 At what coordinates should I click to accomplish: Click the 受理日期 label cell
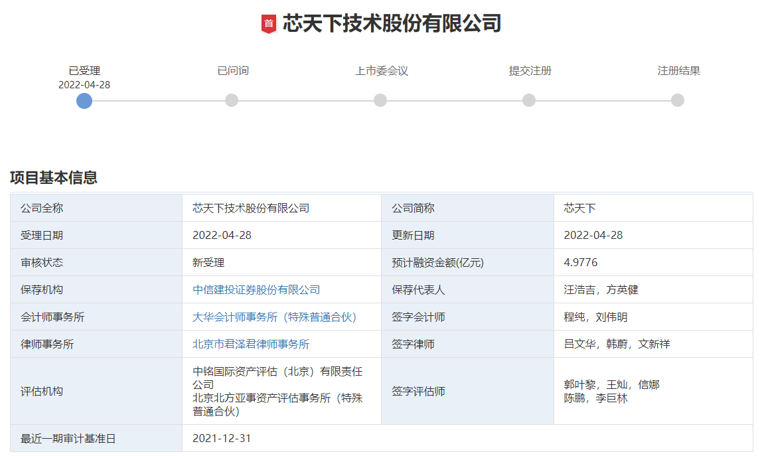point(96,235)
